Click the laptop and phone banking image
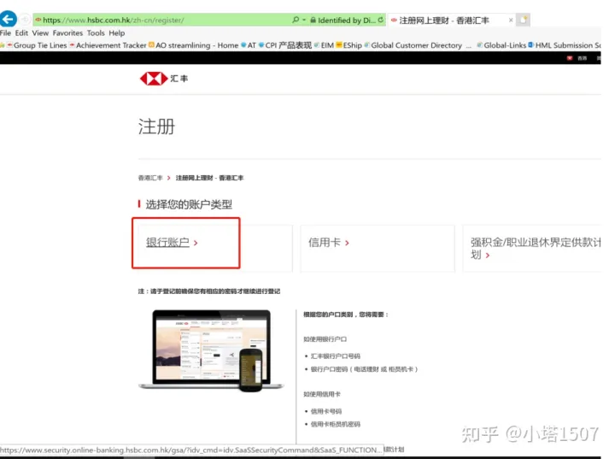This screenshot has height=459, width=615. [x=211, y=350]
